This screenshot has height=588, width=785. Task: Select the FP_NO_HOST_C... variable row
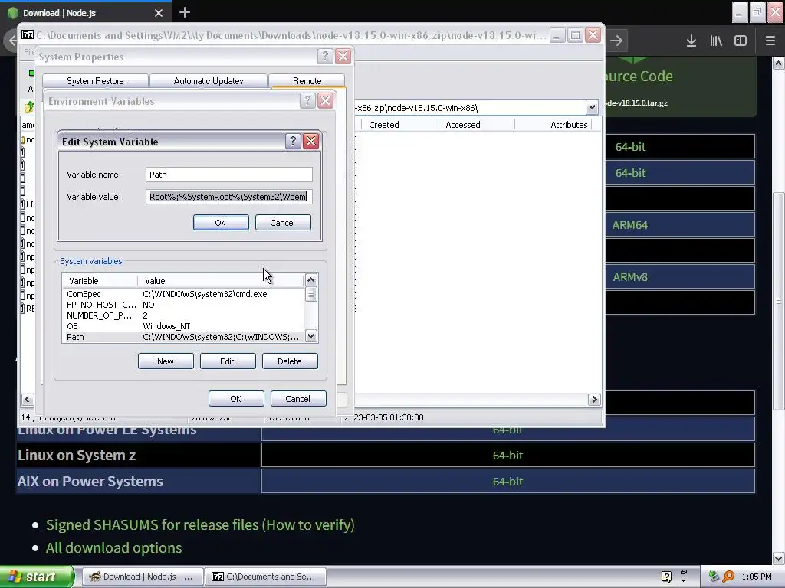pos(183,305)
